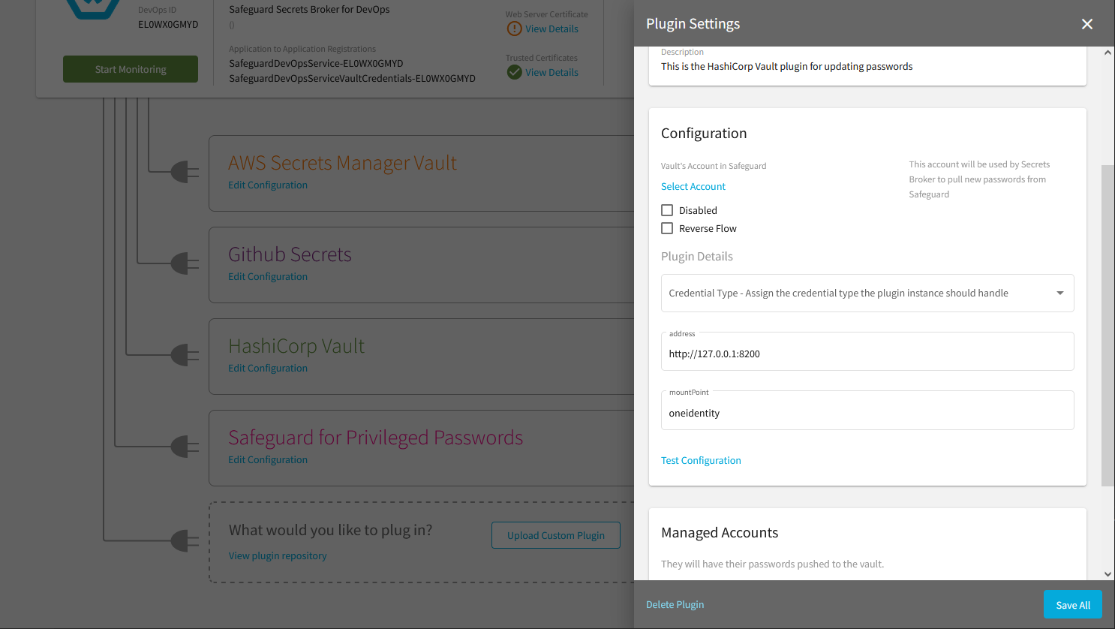Click the Trusted Certificates green checkmark icon

coord(514,72)
